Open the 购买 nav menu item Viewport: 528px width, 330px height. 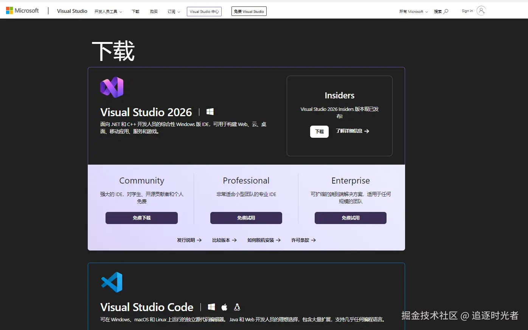(154, 12)
